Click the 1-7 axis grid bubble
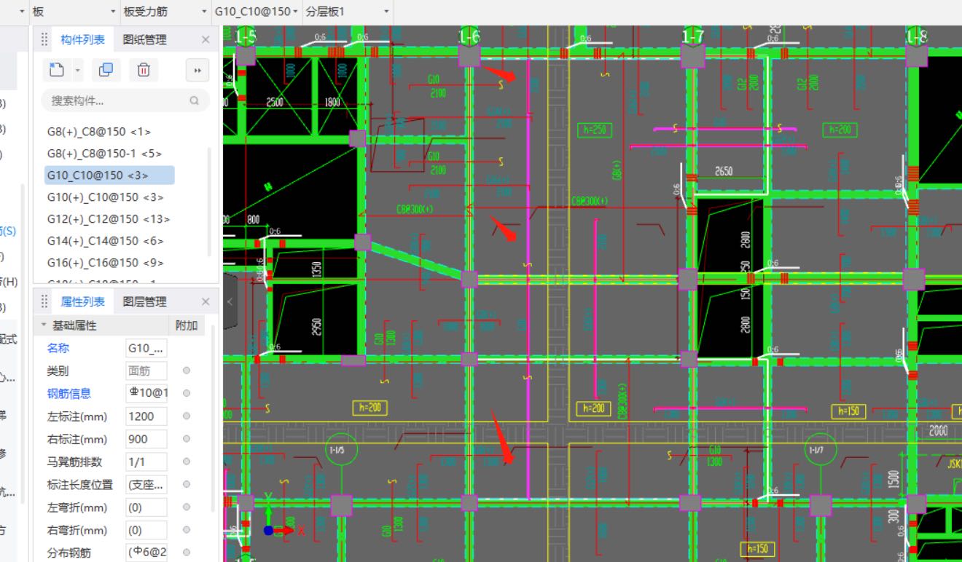 [692, 35]
